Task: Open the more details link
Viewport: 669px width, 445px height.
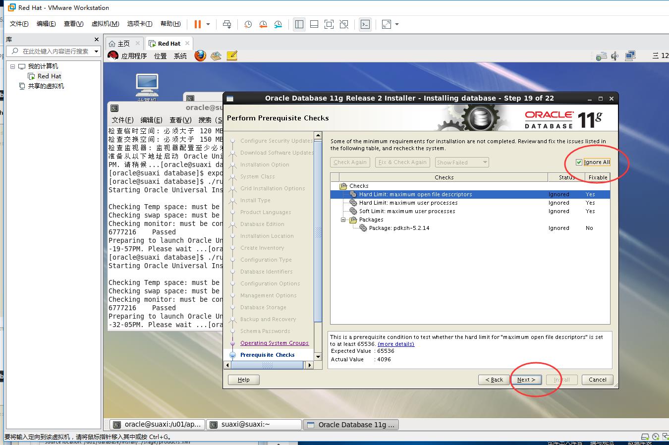Action: pos(396,344)
